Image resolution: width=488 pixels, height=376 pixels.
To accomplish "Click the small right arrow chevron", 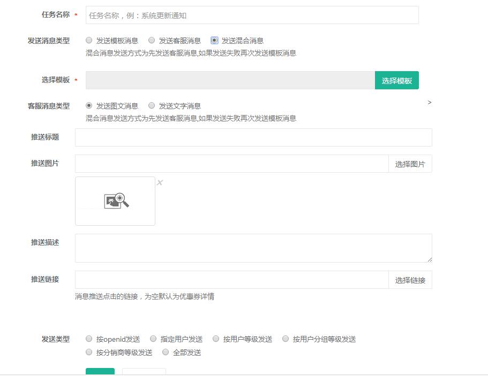I will [x=430, y=102].
